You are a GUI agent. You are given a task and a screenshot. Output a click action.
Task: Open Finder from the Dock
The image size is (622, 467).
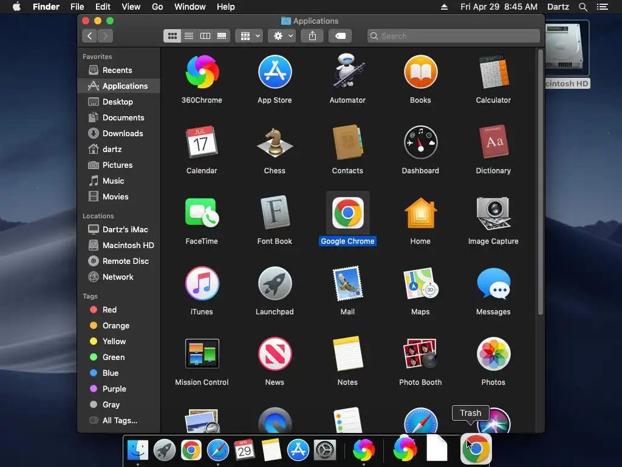click(138, 451)
